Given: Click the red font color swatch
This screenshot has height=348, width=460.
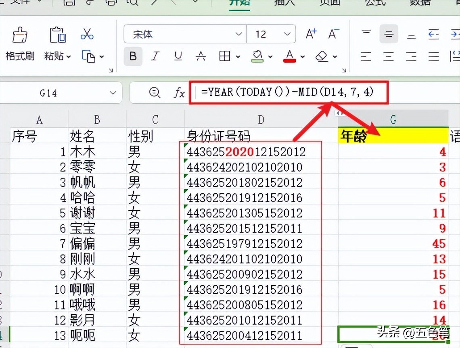Looking at the screenshot, I should (289, 56).
